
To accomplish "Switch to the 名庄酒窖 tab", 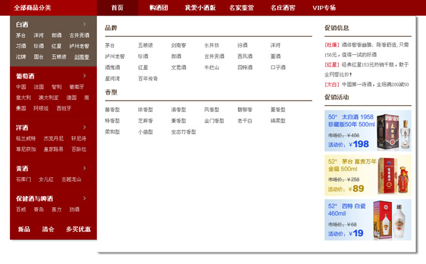I will [282, 8].
